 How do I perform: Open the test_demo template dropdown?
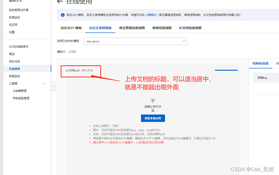pos(135,41)
